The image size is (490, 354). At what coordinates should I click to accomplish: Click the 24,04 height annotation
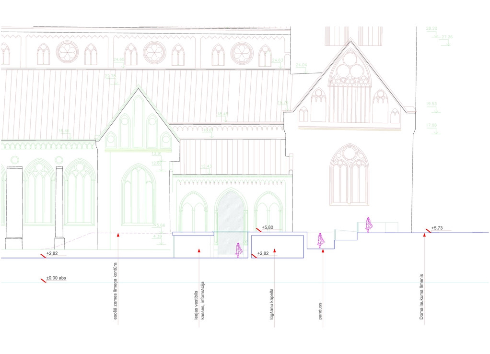click(x=302, y=65)
